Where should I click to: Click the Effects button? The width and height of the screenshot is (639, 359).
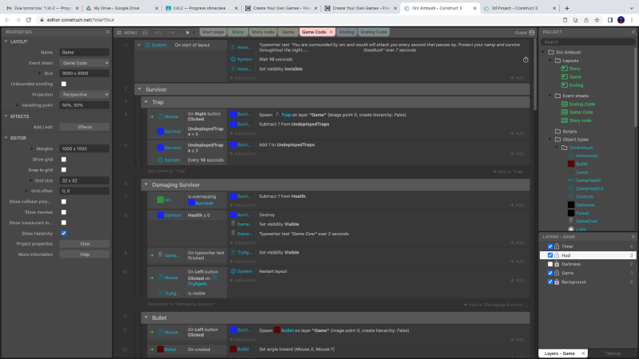(84, 126)
